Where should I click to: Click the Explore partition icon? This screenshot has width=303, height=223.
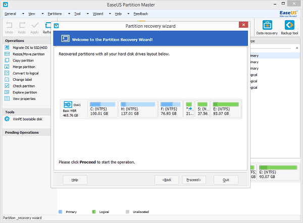(x=7, y=92)
